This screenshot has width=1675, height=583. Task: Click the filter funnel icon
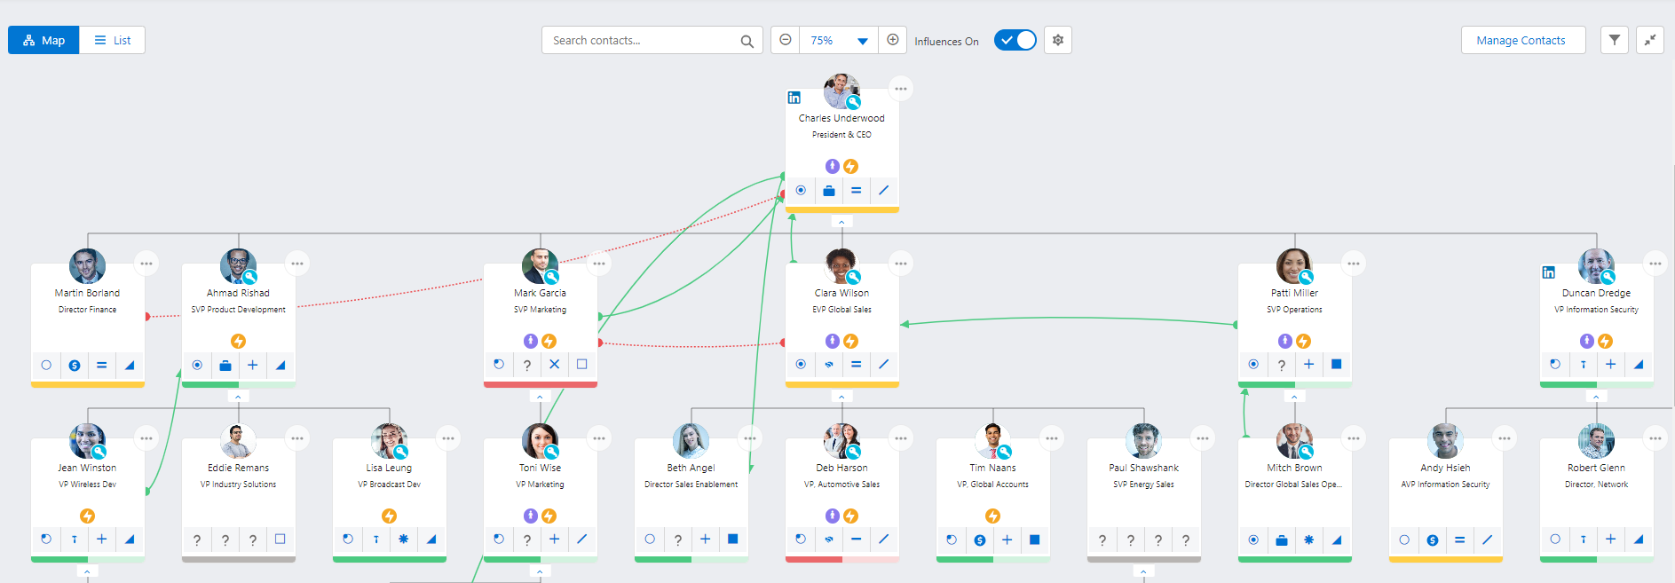(x=1615, y=40)
